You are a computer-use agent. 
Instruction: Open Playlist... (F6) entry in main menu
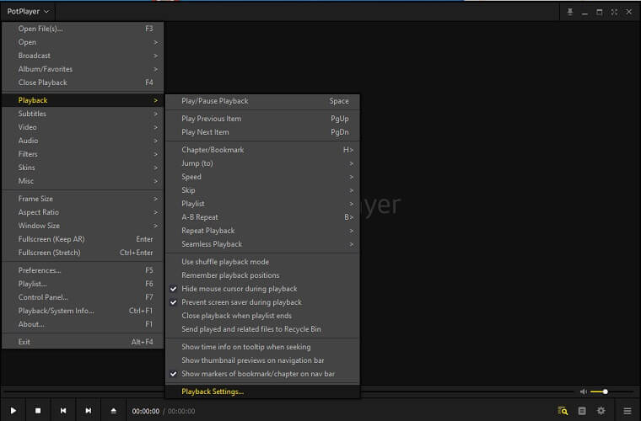tap(83, 284)
